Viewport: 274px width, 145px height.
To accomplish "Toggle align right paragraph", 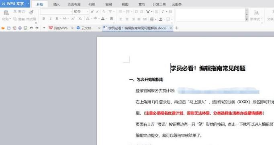I will click(133, 19).
